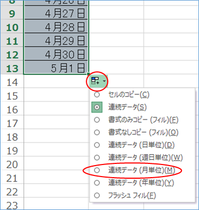Expand the Auto Fill Options dropdown arrow
This screenshot has width=199, height=210.
pos(104,81)
